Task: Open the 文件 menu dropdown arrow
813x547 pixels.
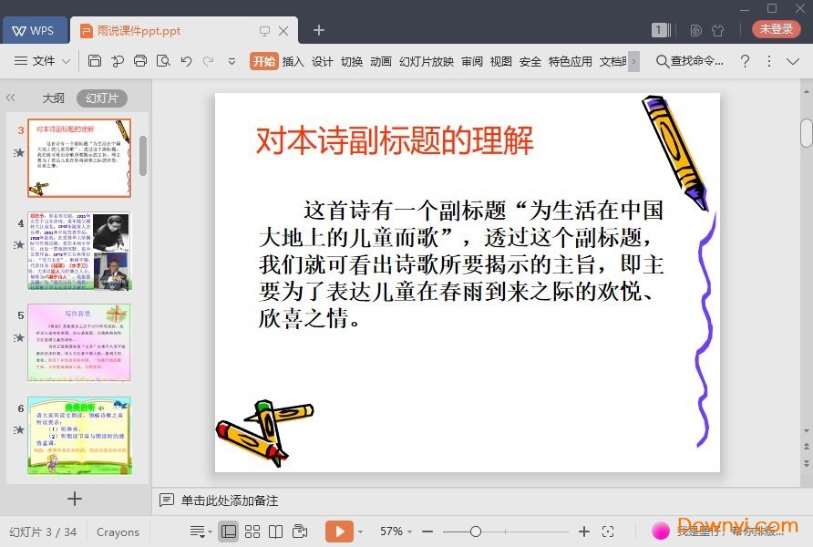Action: [66, 61]
